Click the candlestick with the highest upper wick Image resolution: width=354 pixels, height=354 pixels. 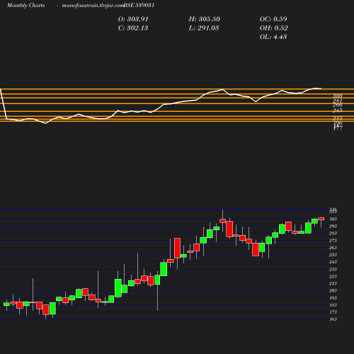222,221
